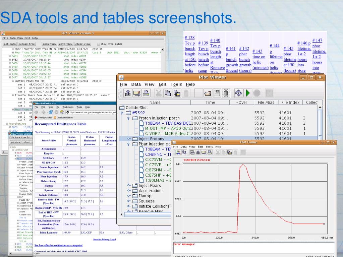The height and width of the screenshot is (257, 343).
Task: Collapse 'Proton Injection porch' folder in Plot Viewer
Action: tap(129, 118)
